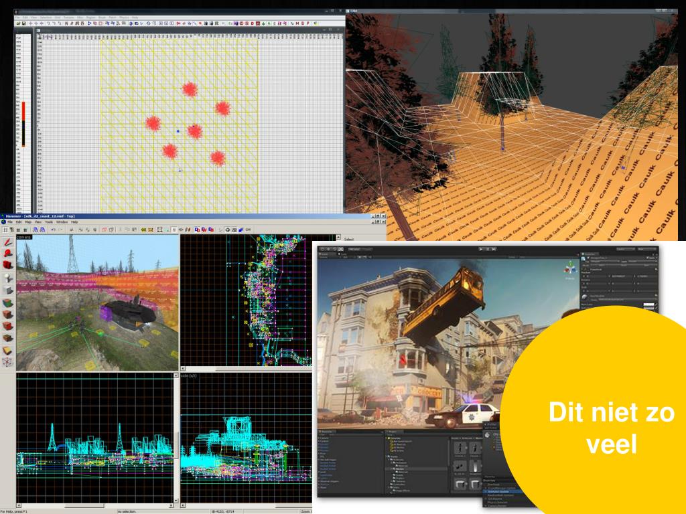Image resolution: width=686 pixels, height=514 pixels.
Task: Click the Pause button in Unity
Action: click(x=488, y=249)
